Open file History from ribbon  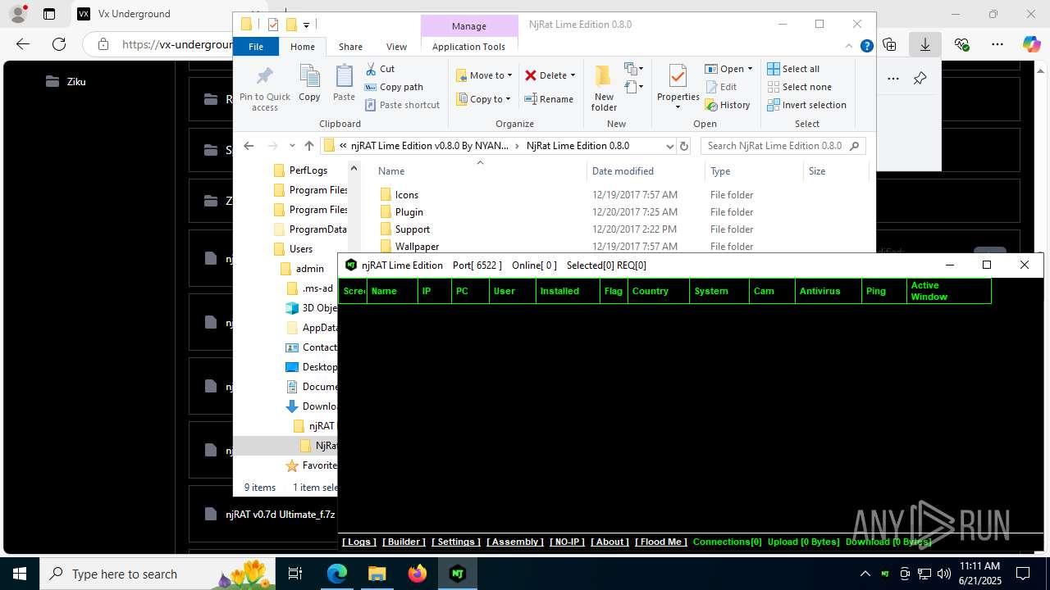click(x=728, y=105)
